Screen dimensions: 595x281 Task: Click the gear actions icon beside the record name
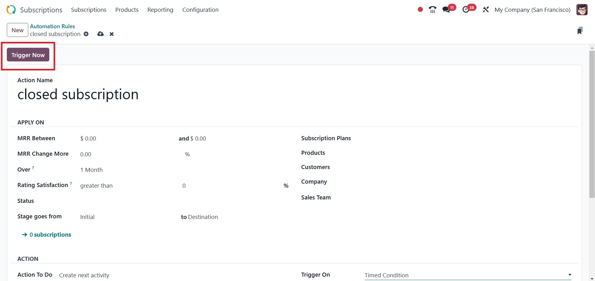click(x=86, y=34)
